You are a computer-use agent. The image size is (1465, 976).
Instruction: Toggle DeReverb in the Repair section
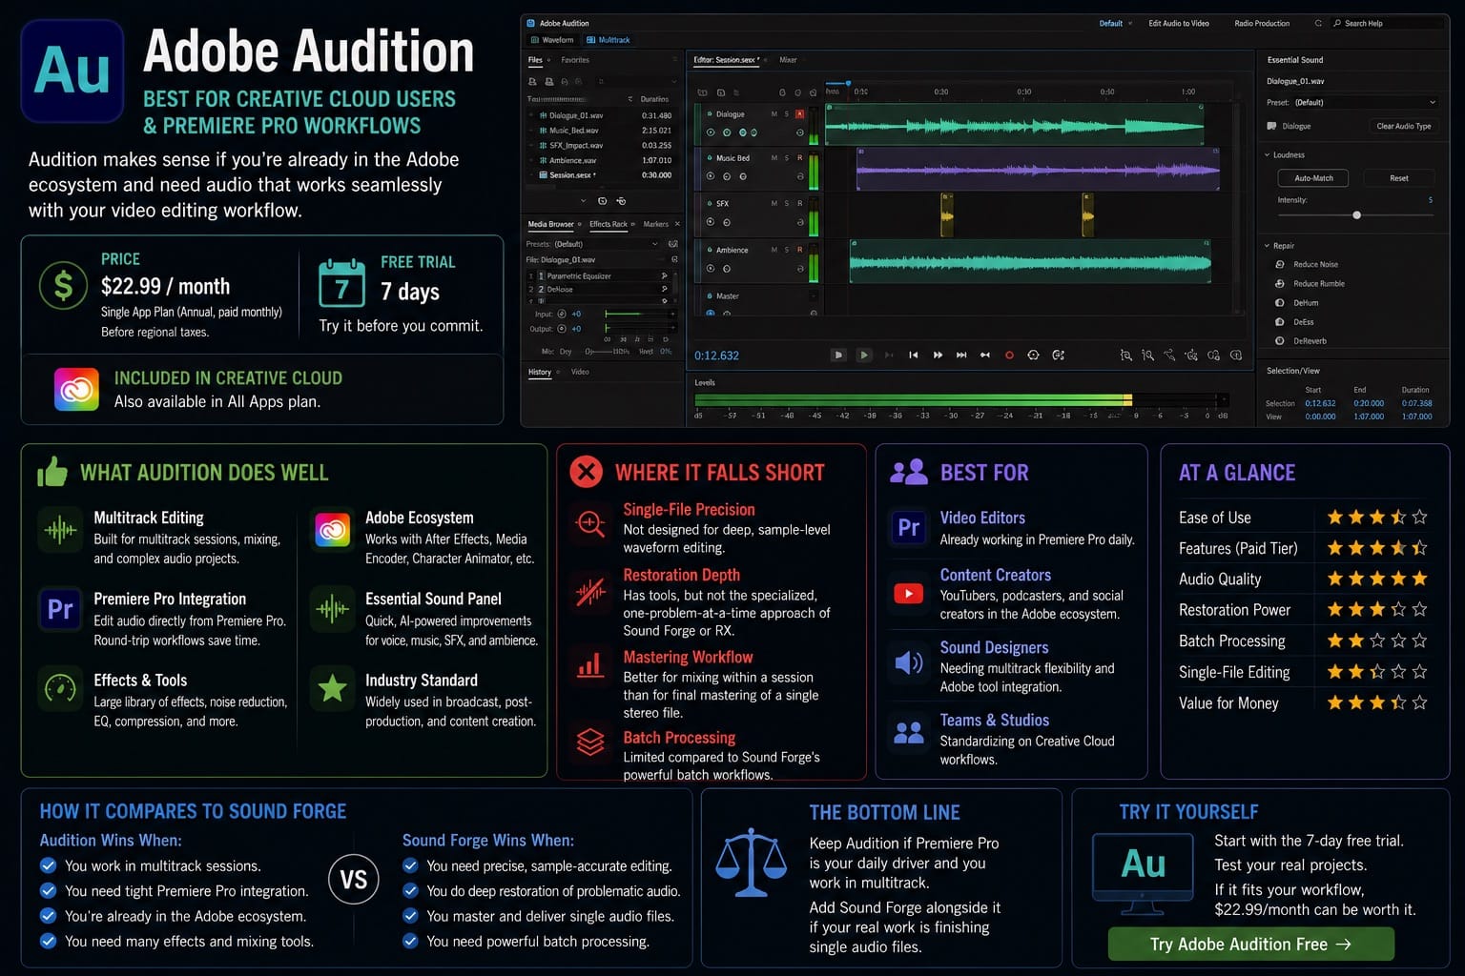pos(1279,340)
